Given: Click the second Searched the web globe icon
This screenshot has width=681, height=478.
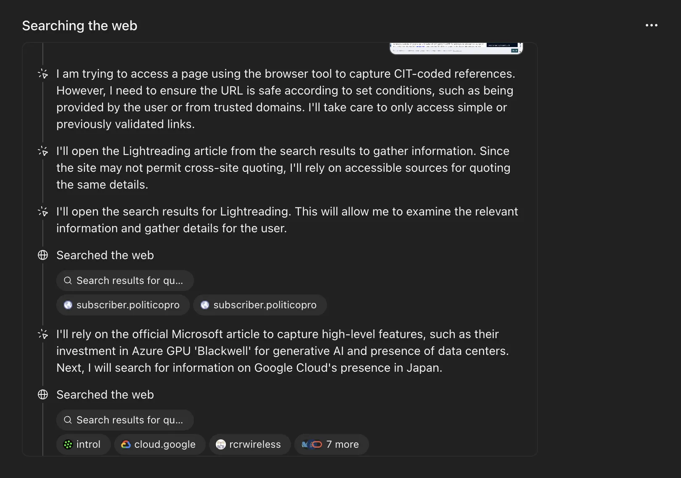Looking at the screenshot, I should 43,394.
